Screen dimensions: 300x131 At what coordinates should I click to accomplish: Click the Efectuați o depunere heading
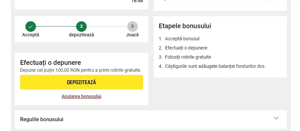50,63
